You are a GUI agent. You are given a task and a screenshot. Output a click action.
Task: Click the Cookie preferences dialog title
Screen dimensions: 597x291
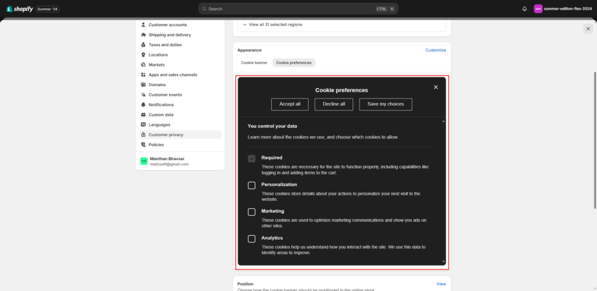(x=342, y=91)
